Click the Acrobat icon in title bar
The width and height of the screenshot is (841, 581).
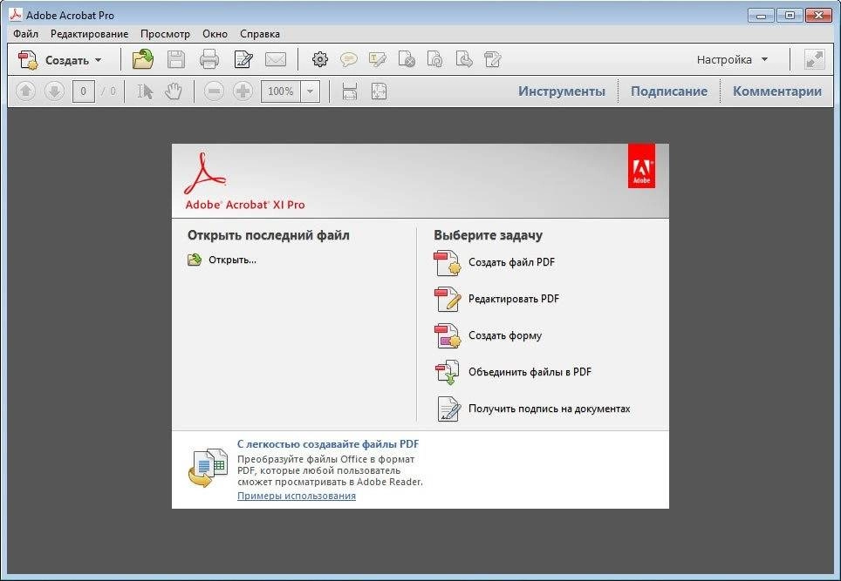point(16,15)
